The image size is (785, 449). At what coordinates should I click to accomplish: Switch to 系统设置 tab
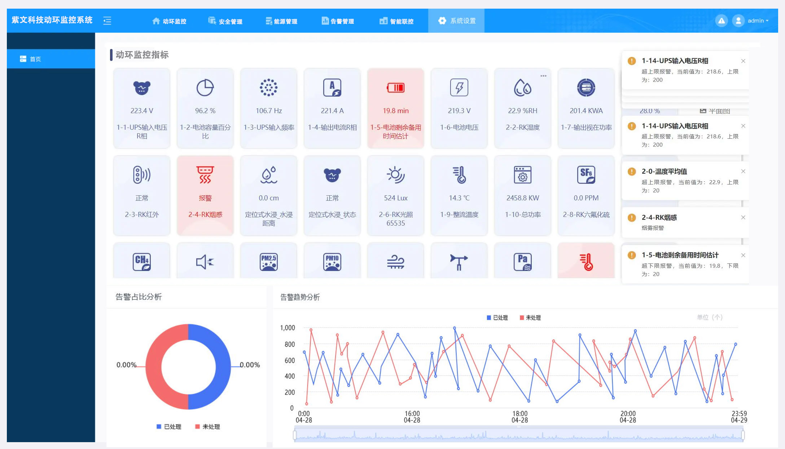click(456, 21)
